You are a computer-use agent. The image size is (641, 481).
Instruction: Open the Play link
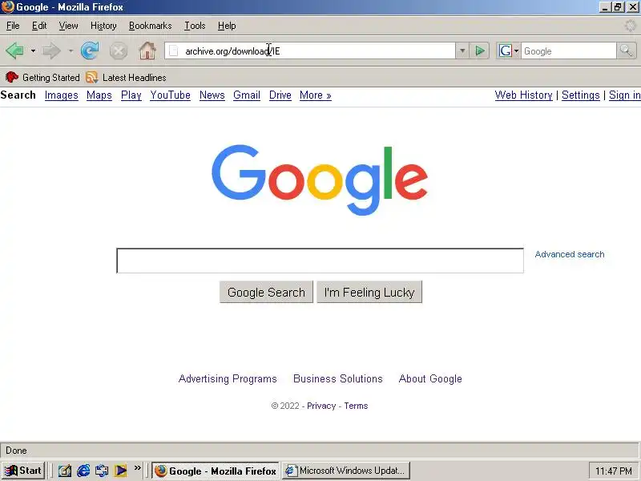pyautogui.click(x=131, y=95)
